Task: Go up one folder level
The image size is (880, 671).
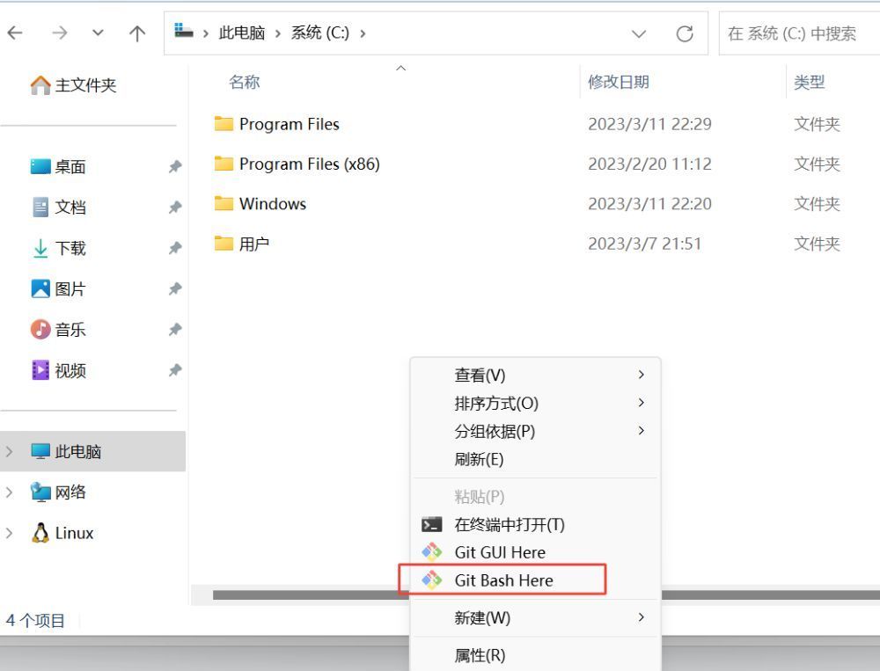Action: coord(137,33)
